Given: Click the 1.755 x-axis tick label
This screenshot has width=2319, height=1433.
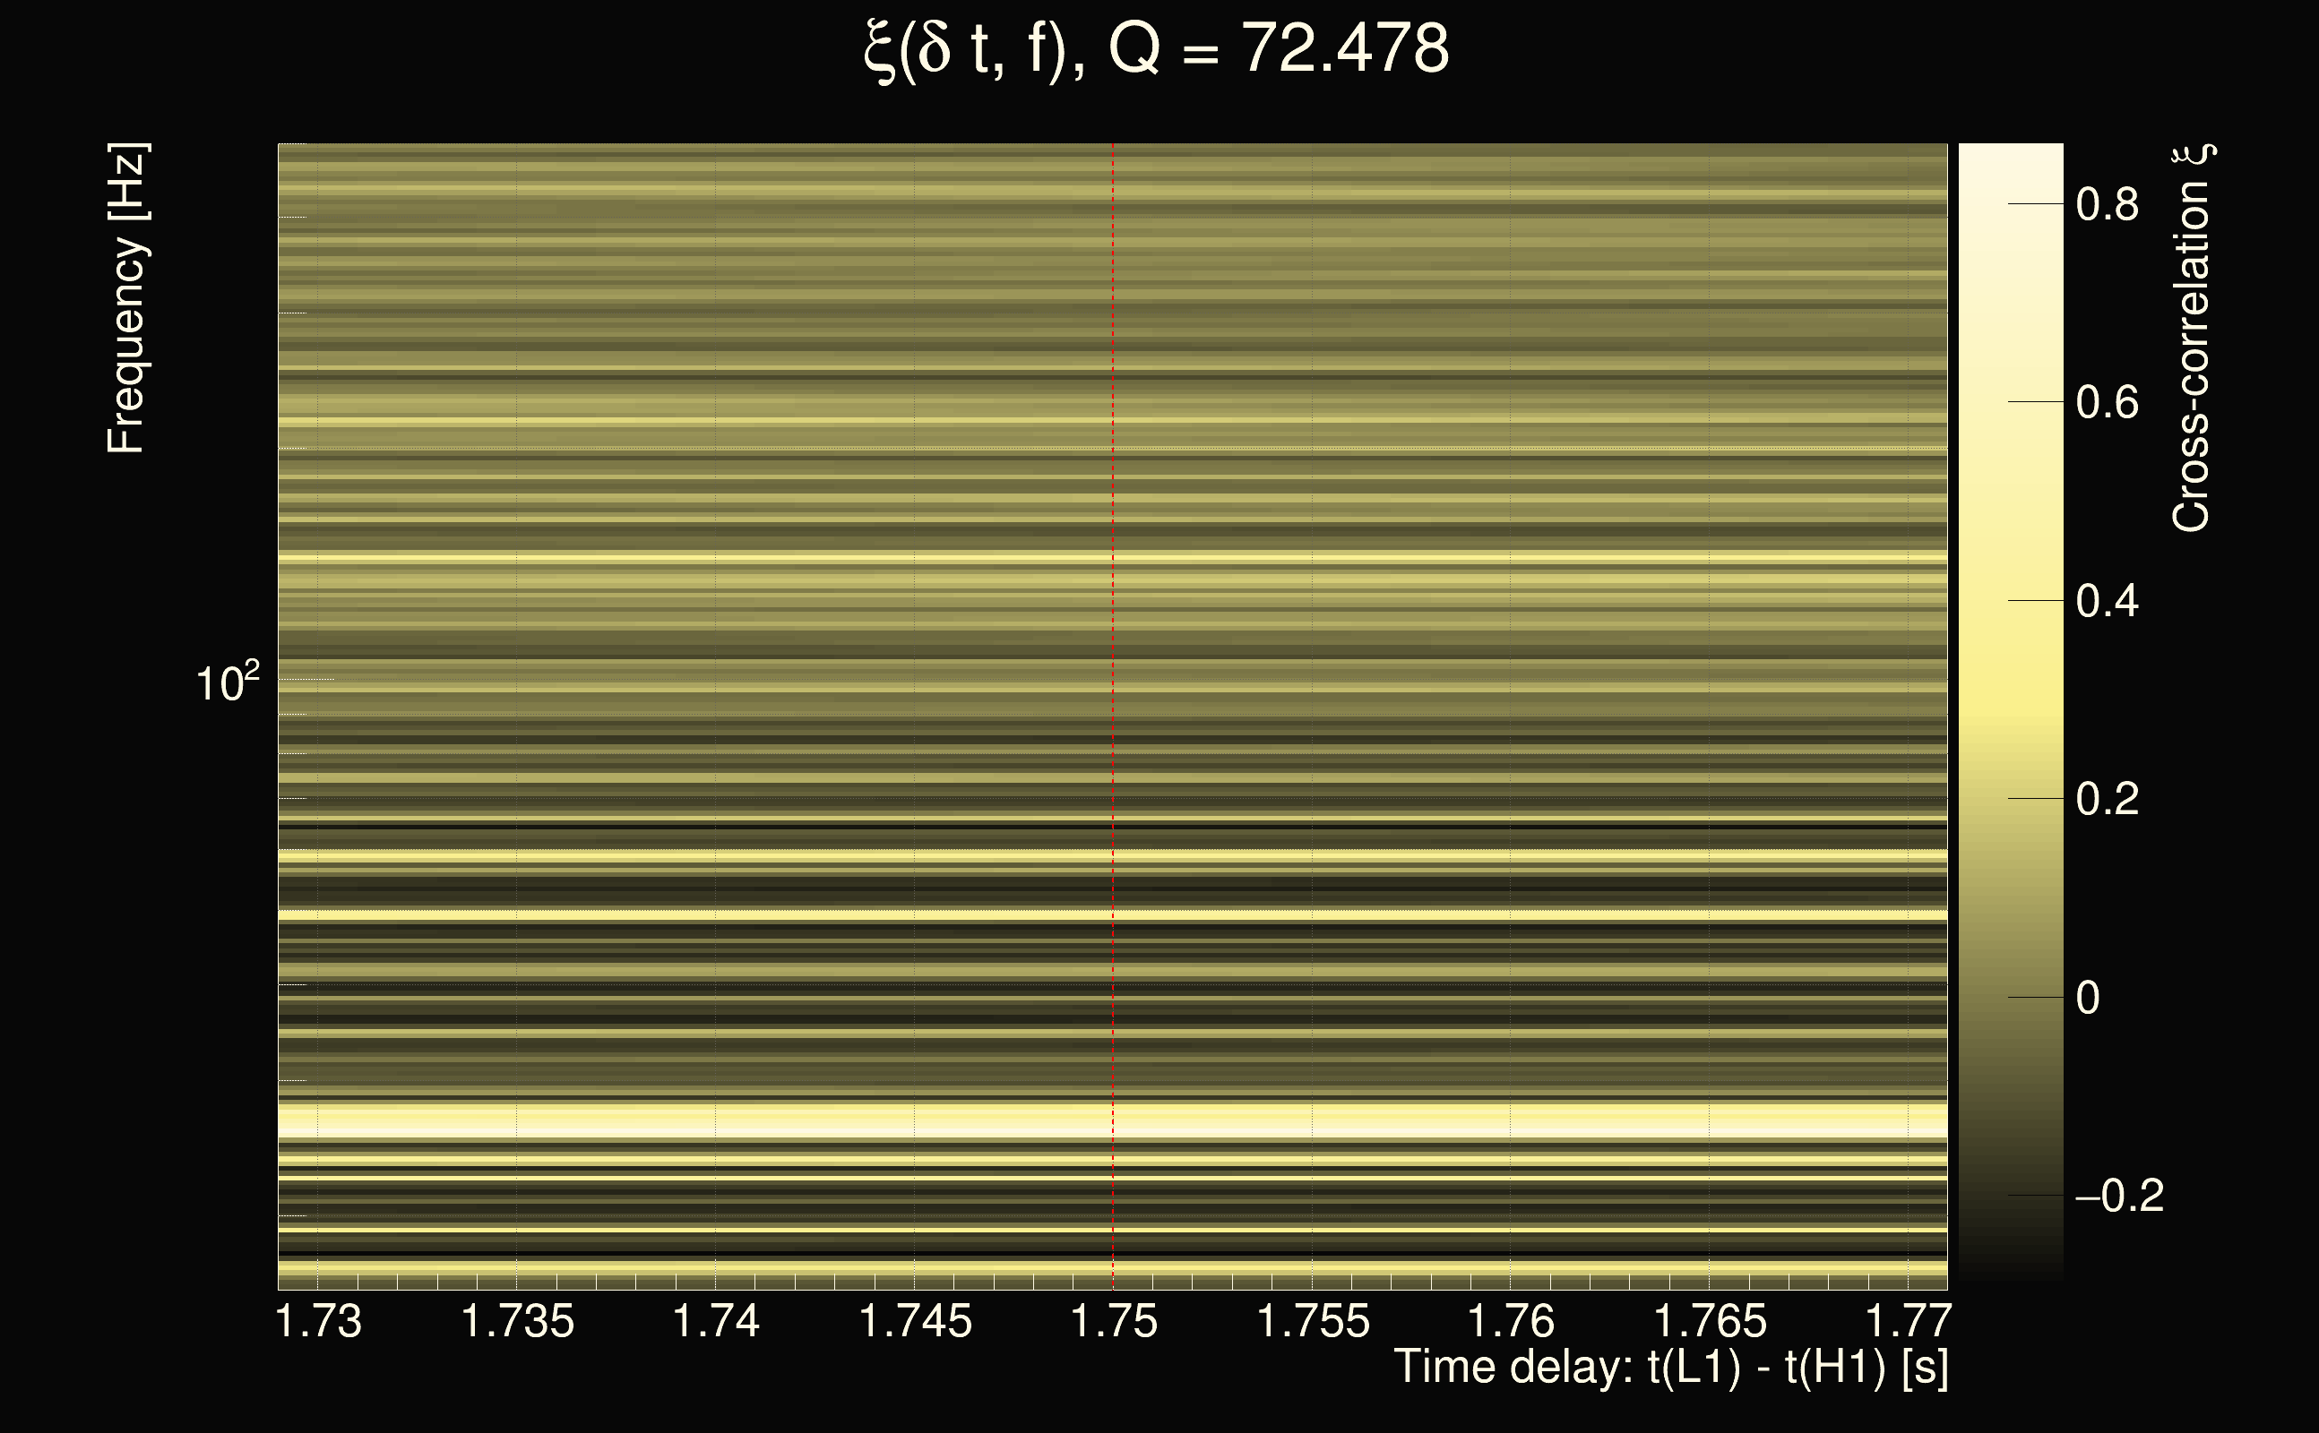Looking at the screenshot, I should click(1313, 1321).
